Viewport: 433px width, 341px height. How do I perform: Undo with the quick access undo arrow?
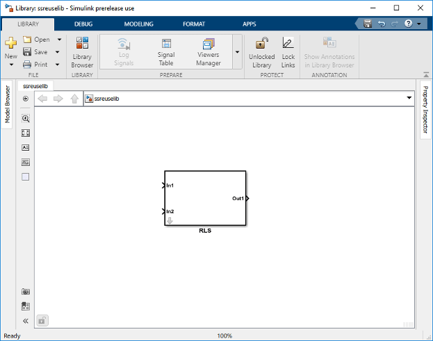tap(382, 24)
